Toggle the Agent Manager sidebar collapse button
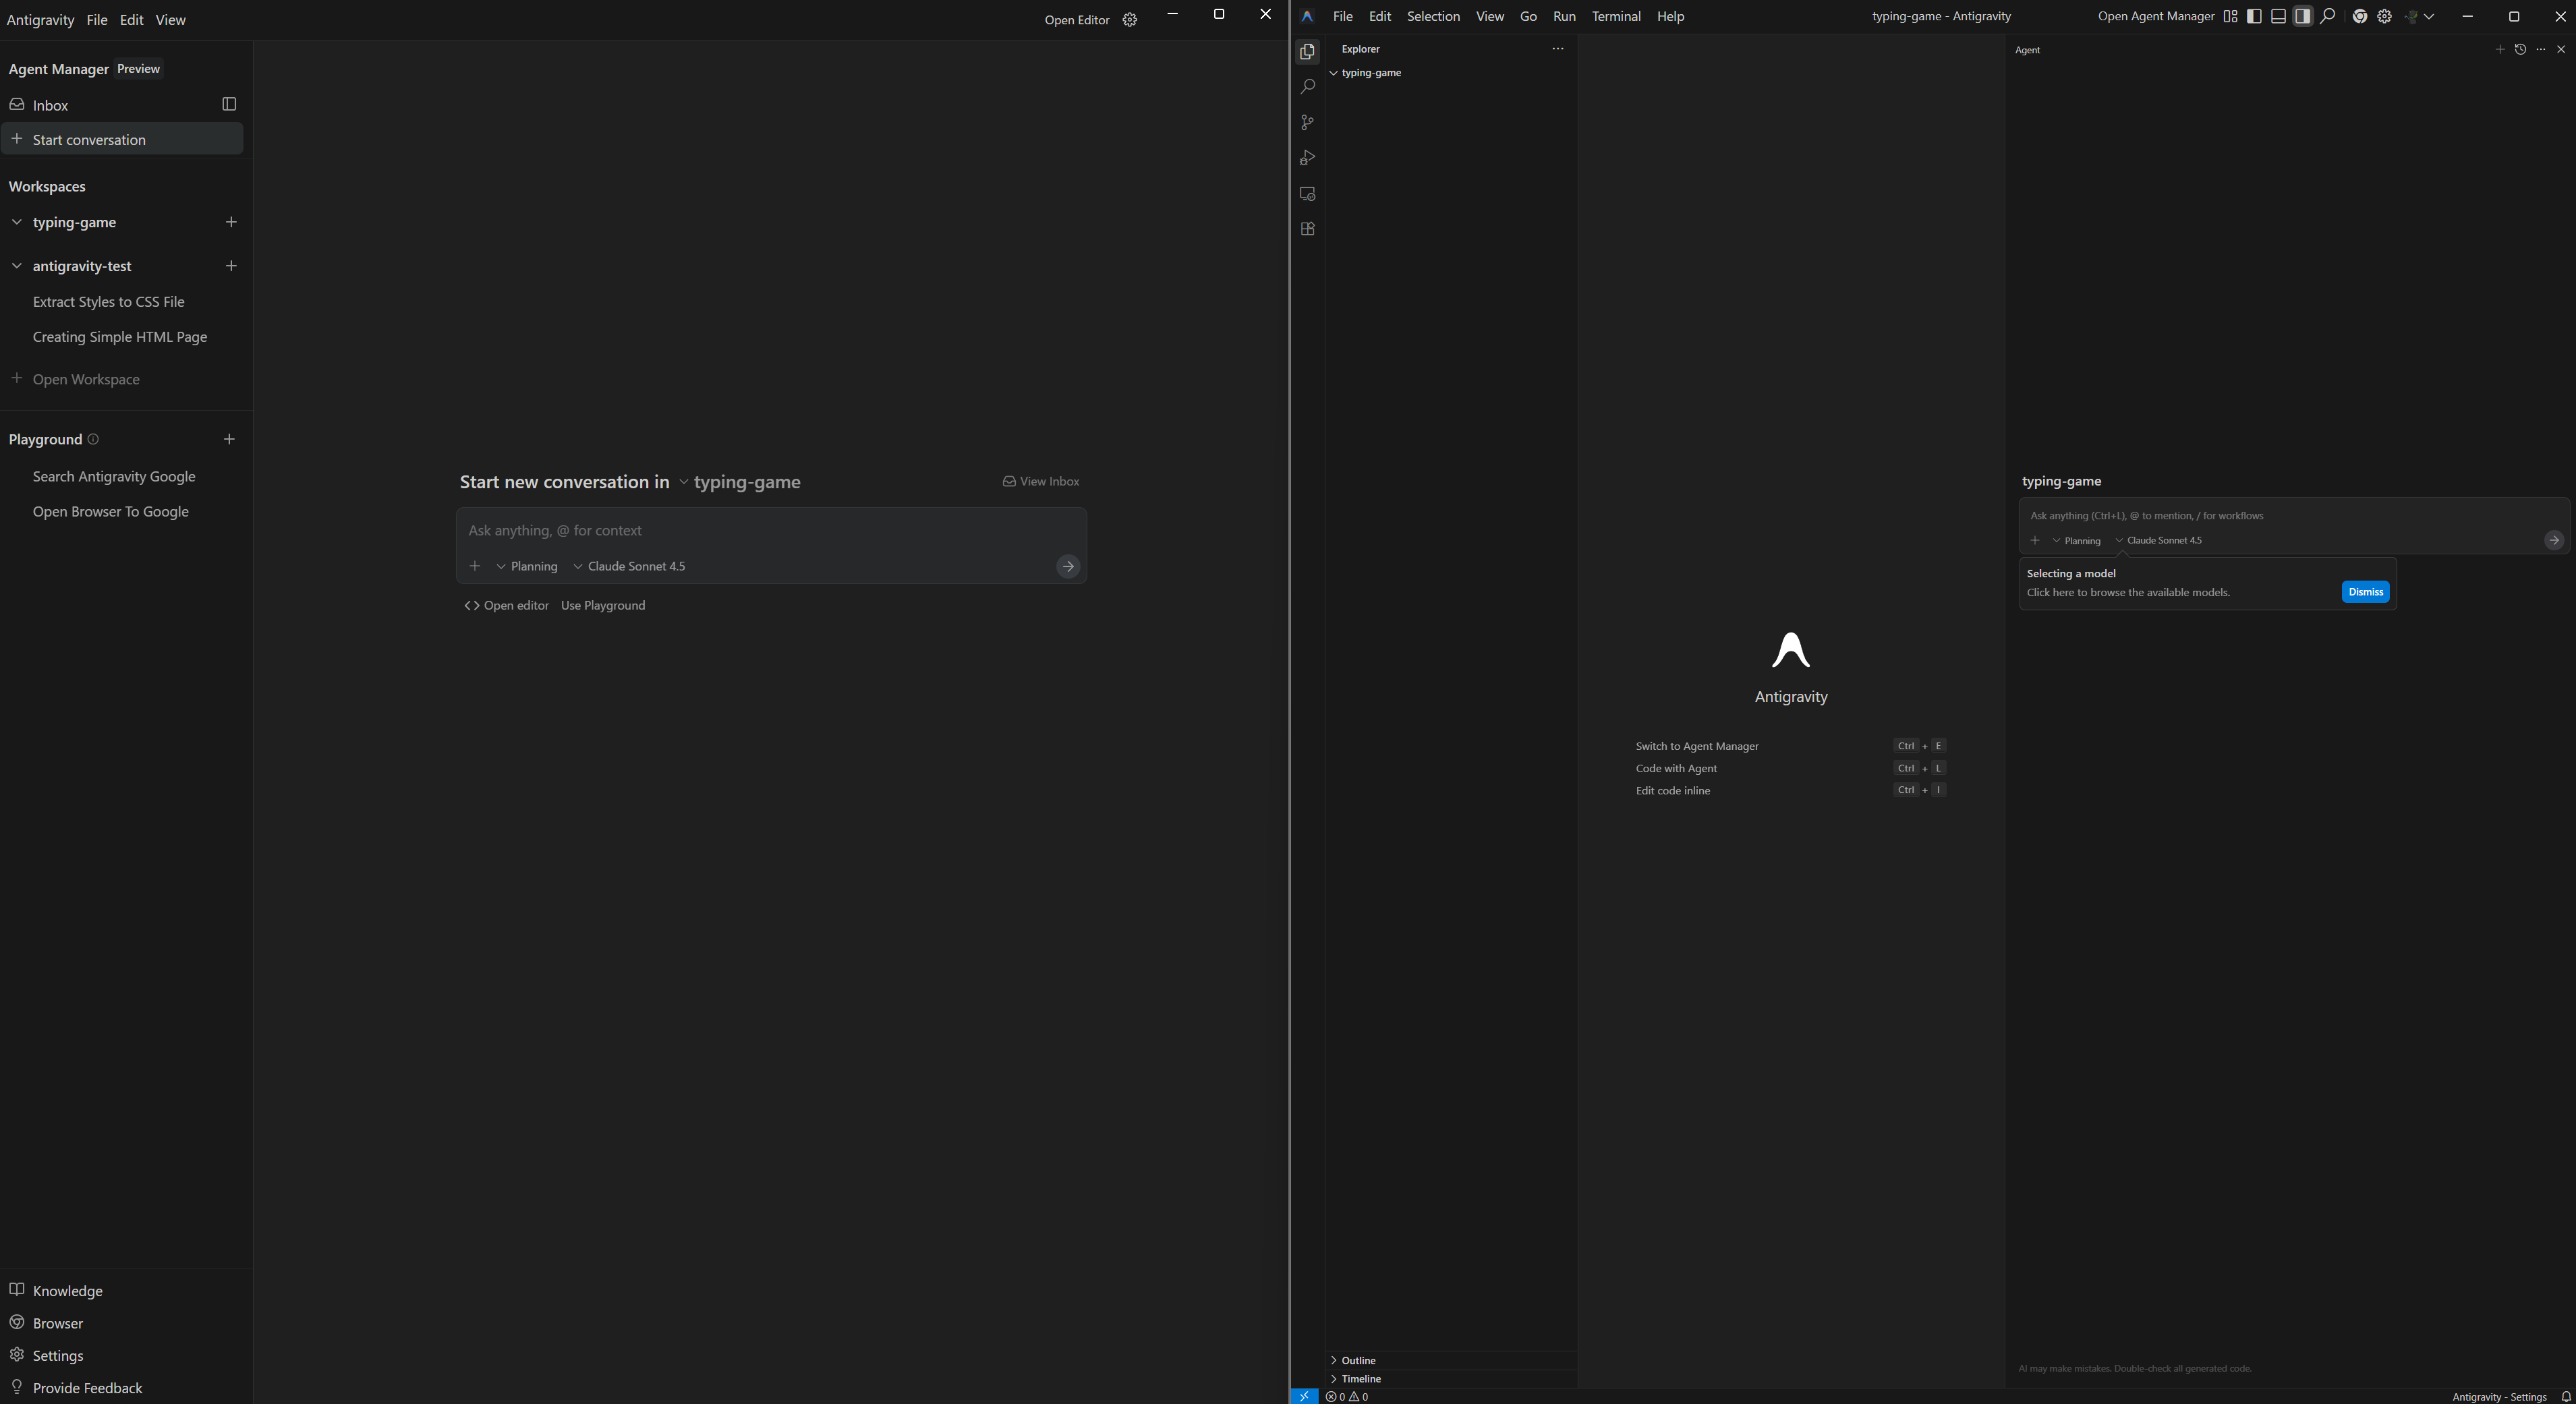 [x=229, y=104]
